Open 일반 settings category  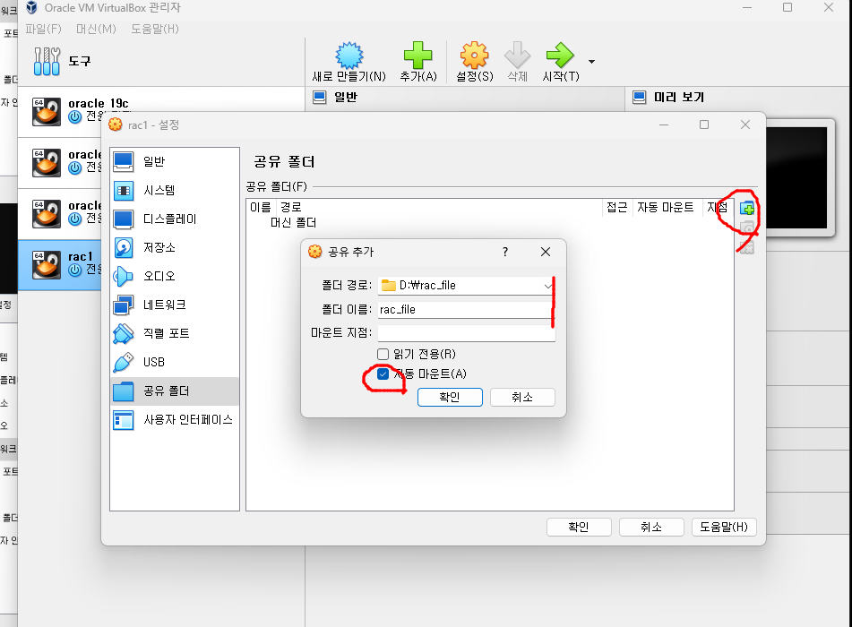(x=175, y=161)
